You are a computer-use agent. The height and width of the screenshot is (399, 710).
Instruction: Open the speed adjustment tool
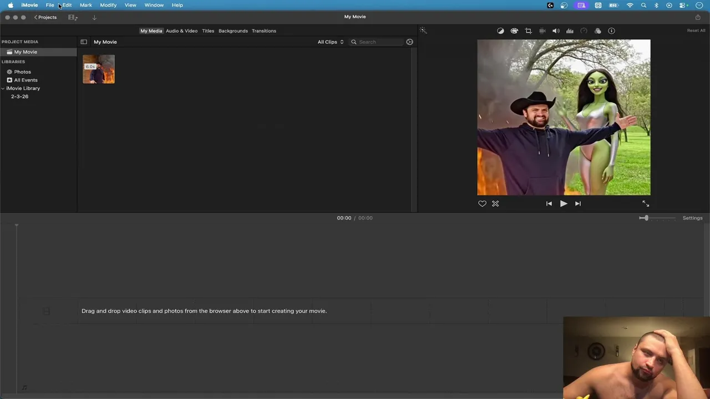pos(584,31)
